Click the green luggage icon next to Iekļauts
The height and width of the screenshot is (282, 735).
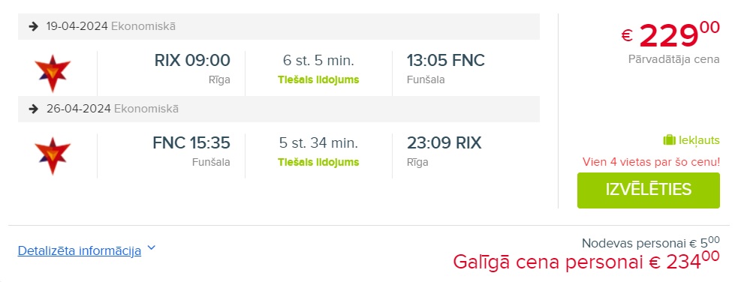click(669, 140)
